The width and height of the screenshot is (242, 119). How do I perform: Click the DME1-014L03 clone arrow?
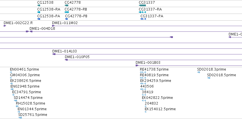tap(54, 54)
